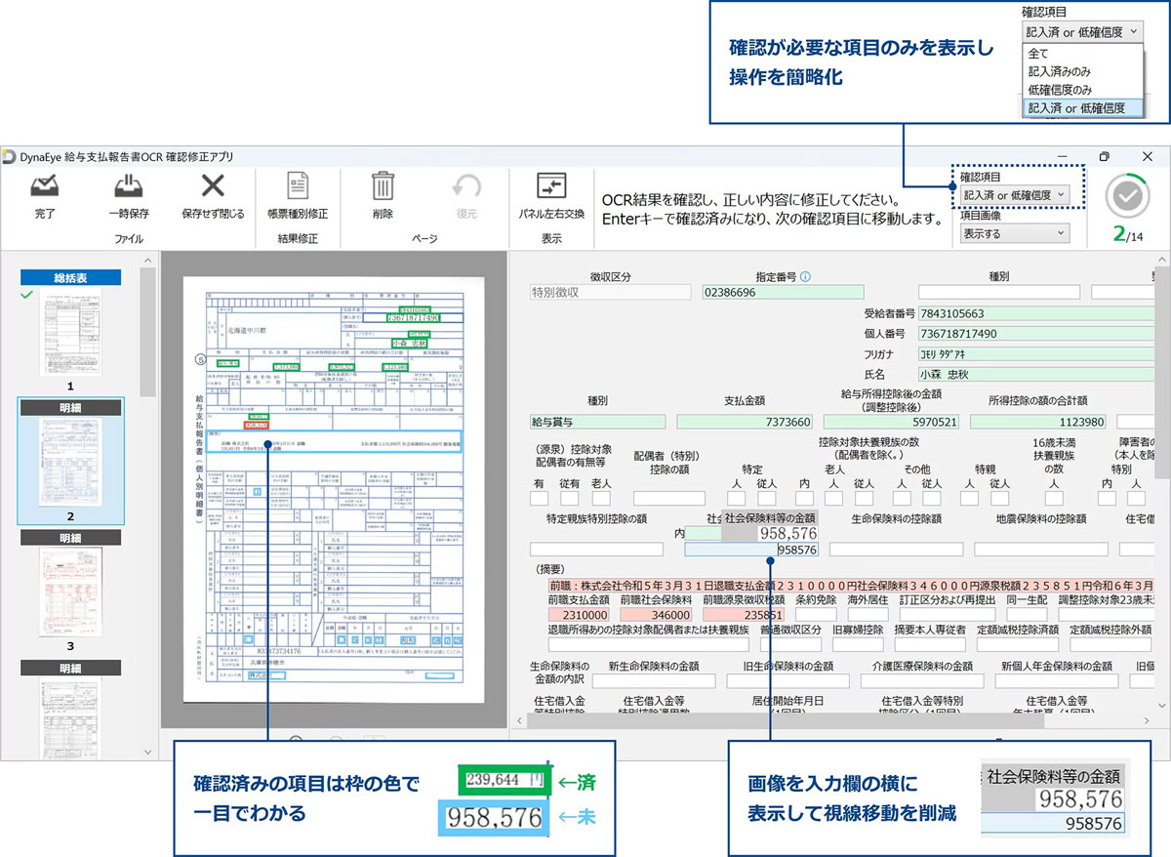Screen dimensions: 1171x857
Task: Click the 支払金額 field 7373660
Action: [745, 422]
